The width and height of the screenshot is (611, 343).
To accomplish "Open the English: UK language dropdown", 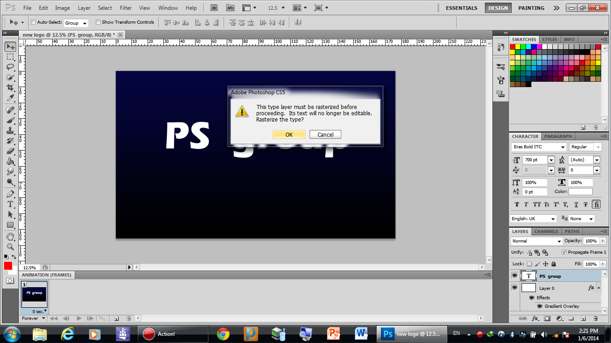I will pyautogui.click(x=553, y=219).
